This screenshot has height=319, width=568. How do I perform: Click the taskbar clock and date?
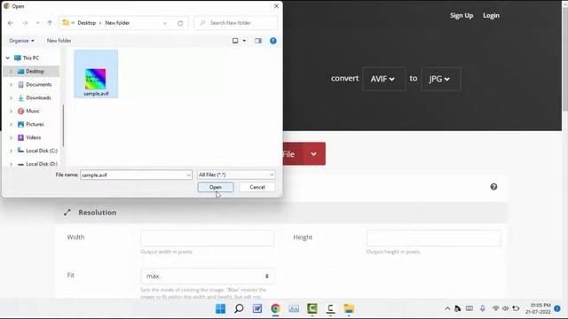tap(538, 308)
